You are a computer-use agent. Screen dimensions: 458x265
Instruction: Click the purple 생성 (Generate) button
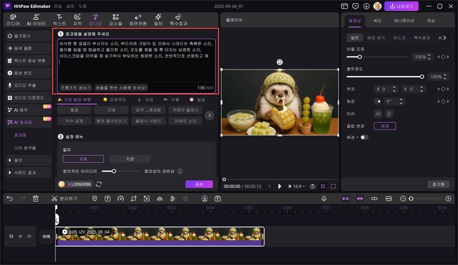[199, 184]
